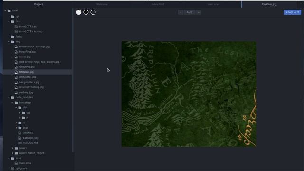This screenshot has width=304, height=171.
Task: Click the node_modules folder icon
Action: (13, 97)
